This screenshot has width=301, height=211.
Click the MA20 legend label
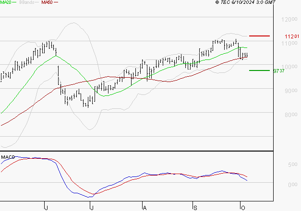pyautogui.click(x=6, y=2)
